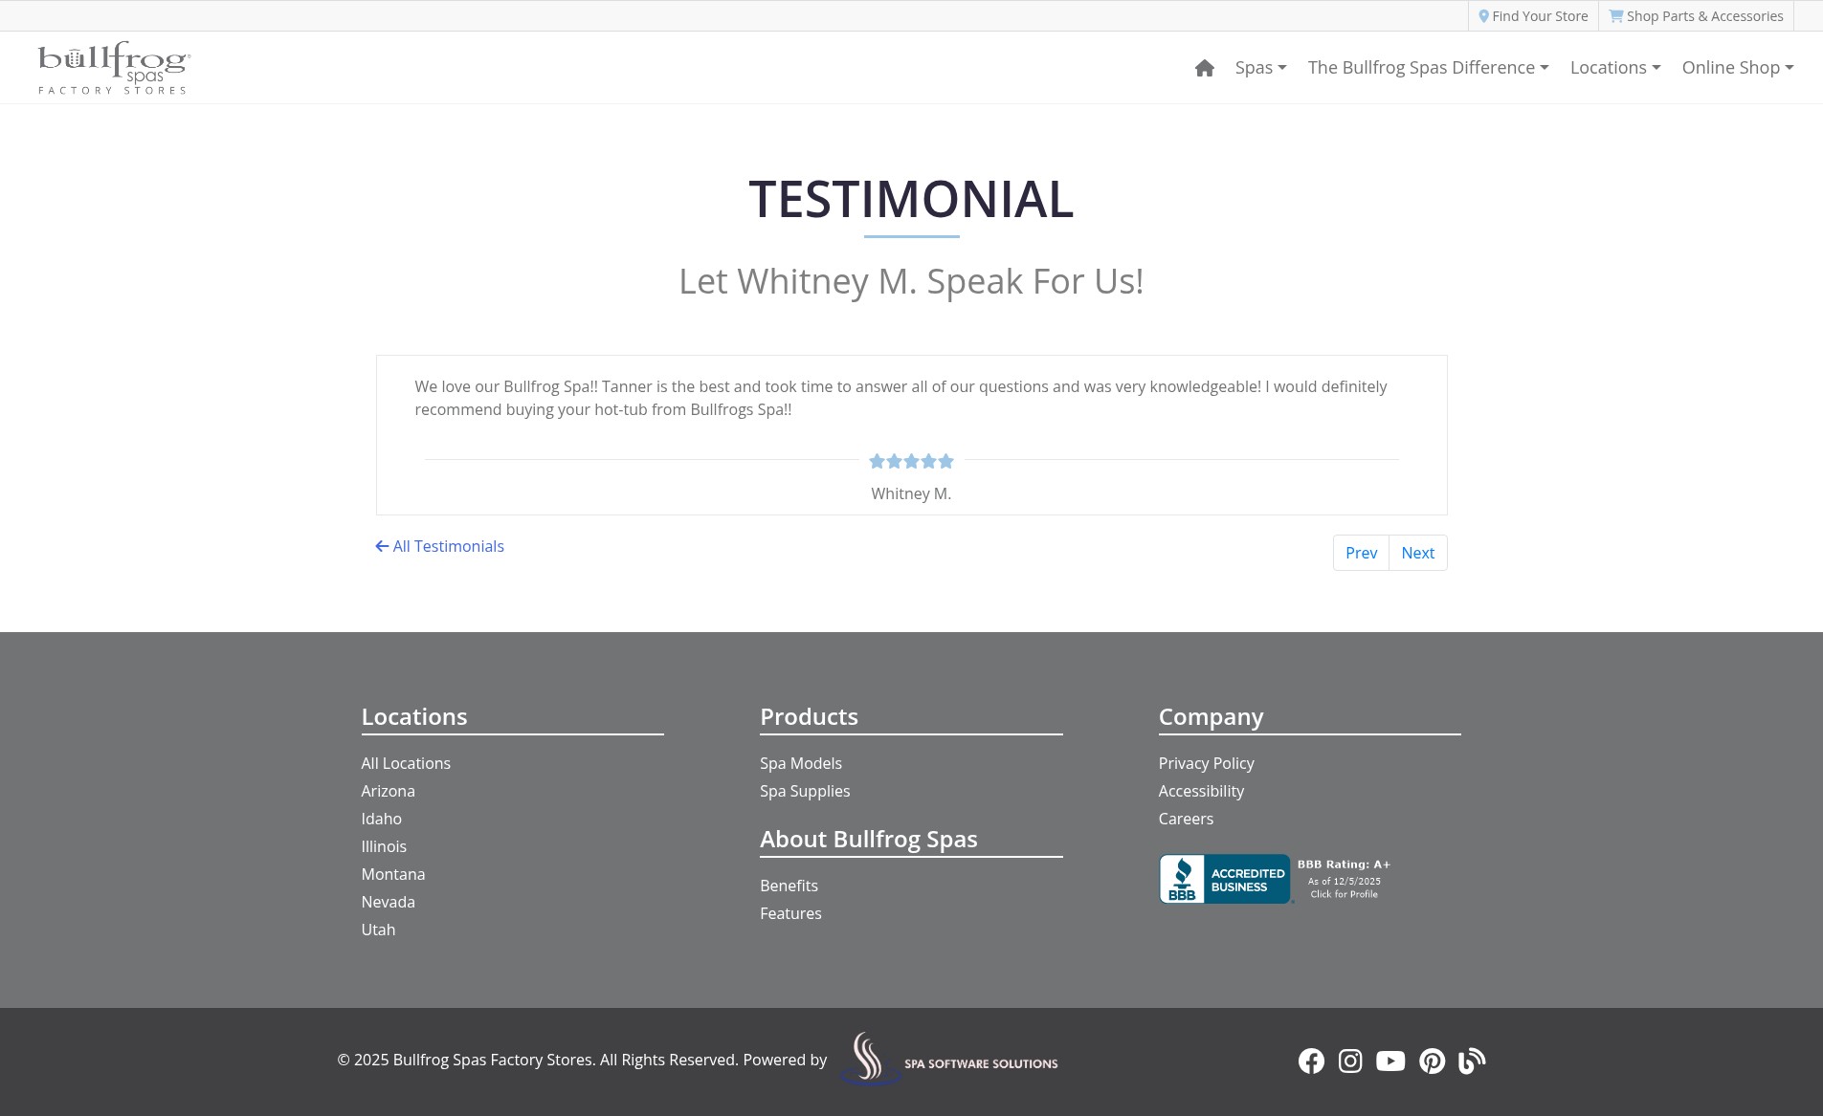Open the Facebook social icon

coord(1311,1061)
